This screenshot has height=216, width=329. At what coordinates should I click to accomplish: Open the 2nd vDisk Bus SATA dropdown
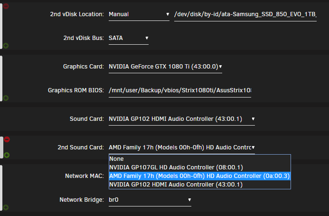[x=128, y=38]
